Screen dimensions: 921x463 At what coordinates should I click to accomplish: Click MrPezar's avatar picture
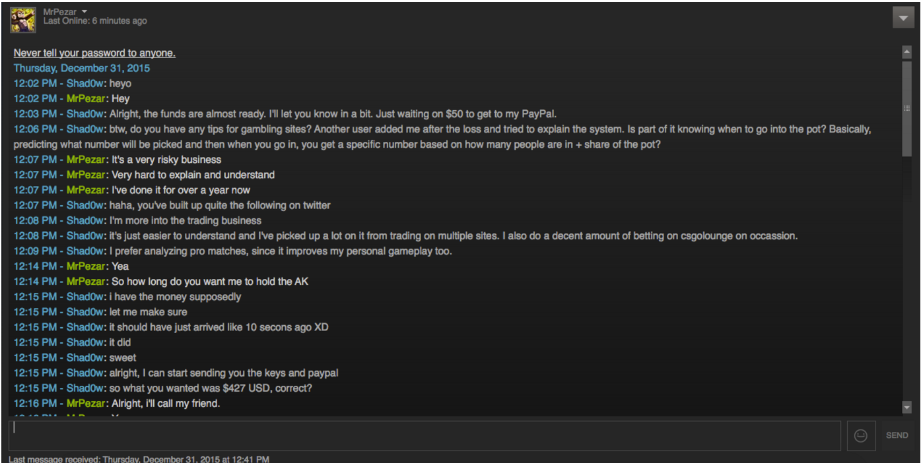23,19
